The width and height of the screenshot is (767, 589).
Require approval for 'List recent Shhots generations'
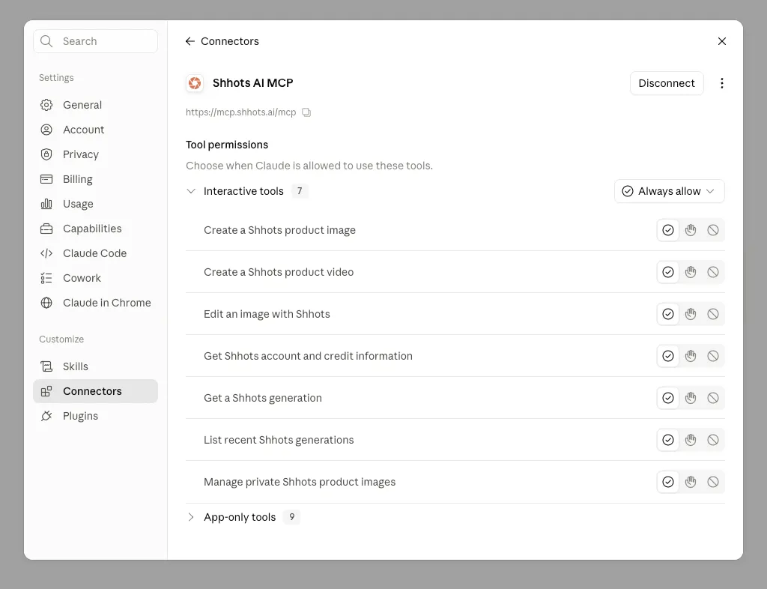coord(690,441)
